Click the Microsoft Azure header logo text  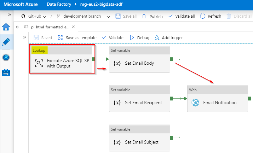click(21, 4)
